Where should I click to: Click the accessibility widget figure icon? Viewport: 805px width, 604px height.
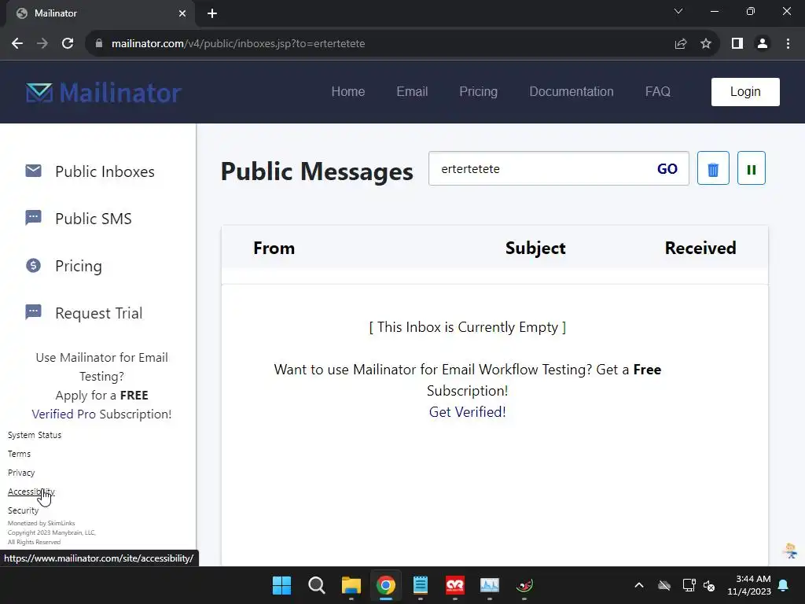tap(790, 551)
